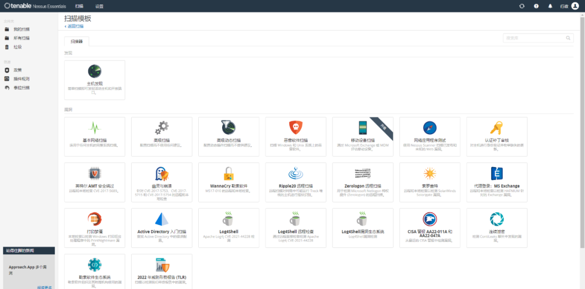
Task: Click the Approach.App 多个漏洞 news headline
Action: (x=28, y=270)
